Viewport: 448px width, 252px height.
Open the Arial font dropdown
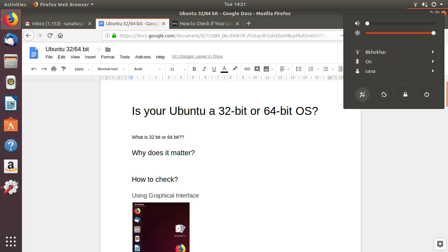point(148,69)
